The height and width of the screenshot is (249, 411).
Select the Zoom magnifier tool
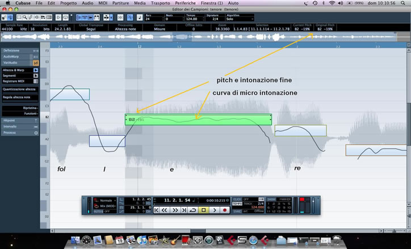[x=24, y=18]
